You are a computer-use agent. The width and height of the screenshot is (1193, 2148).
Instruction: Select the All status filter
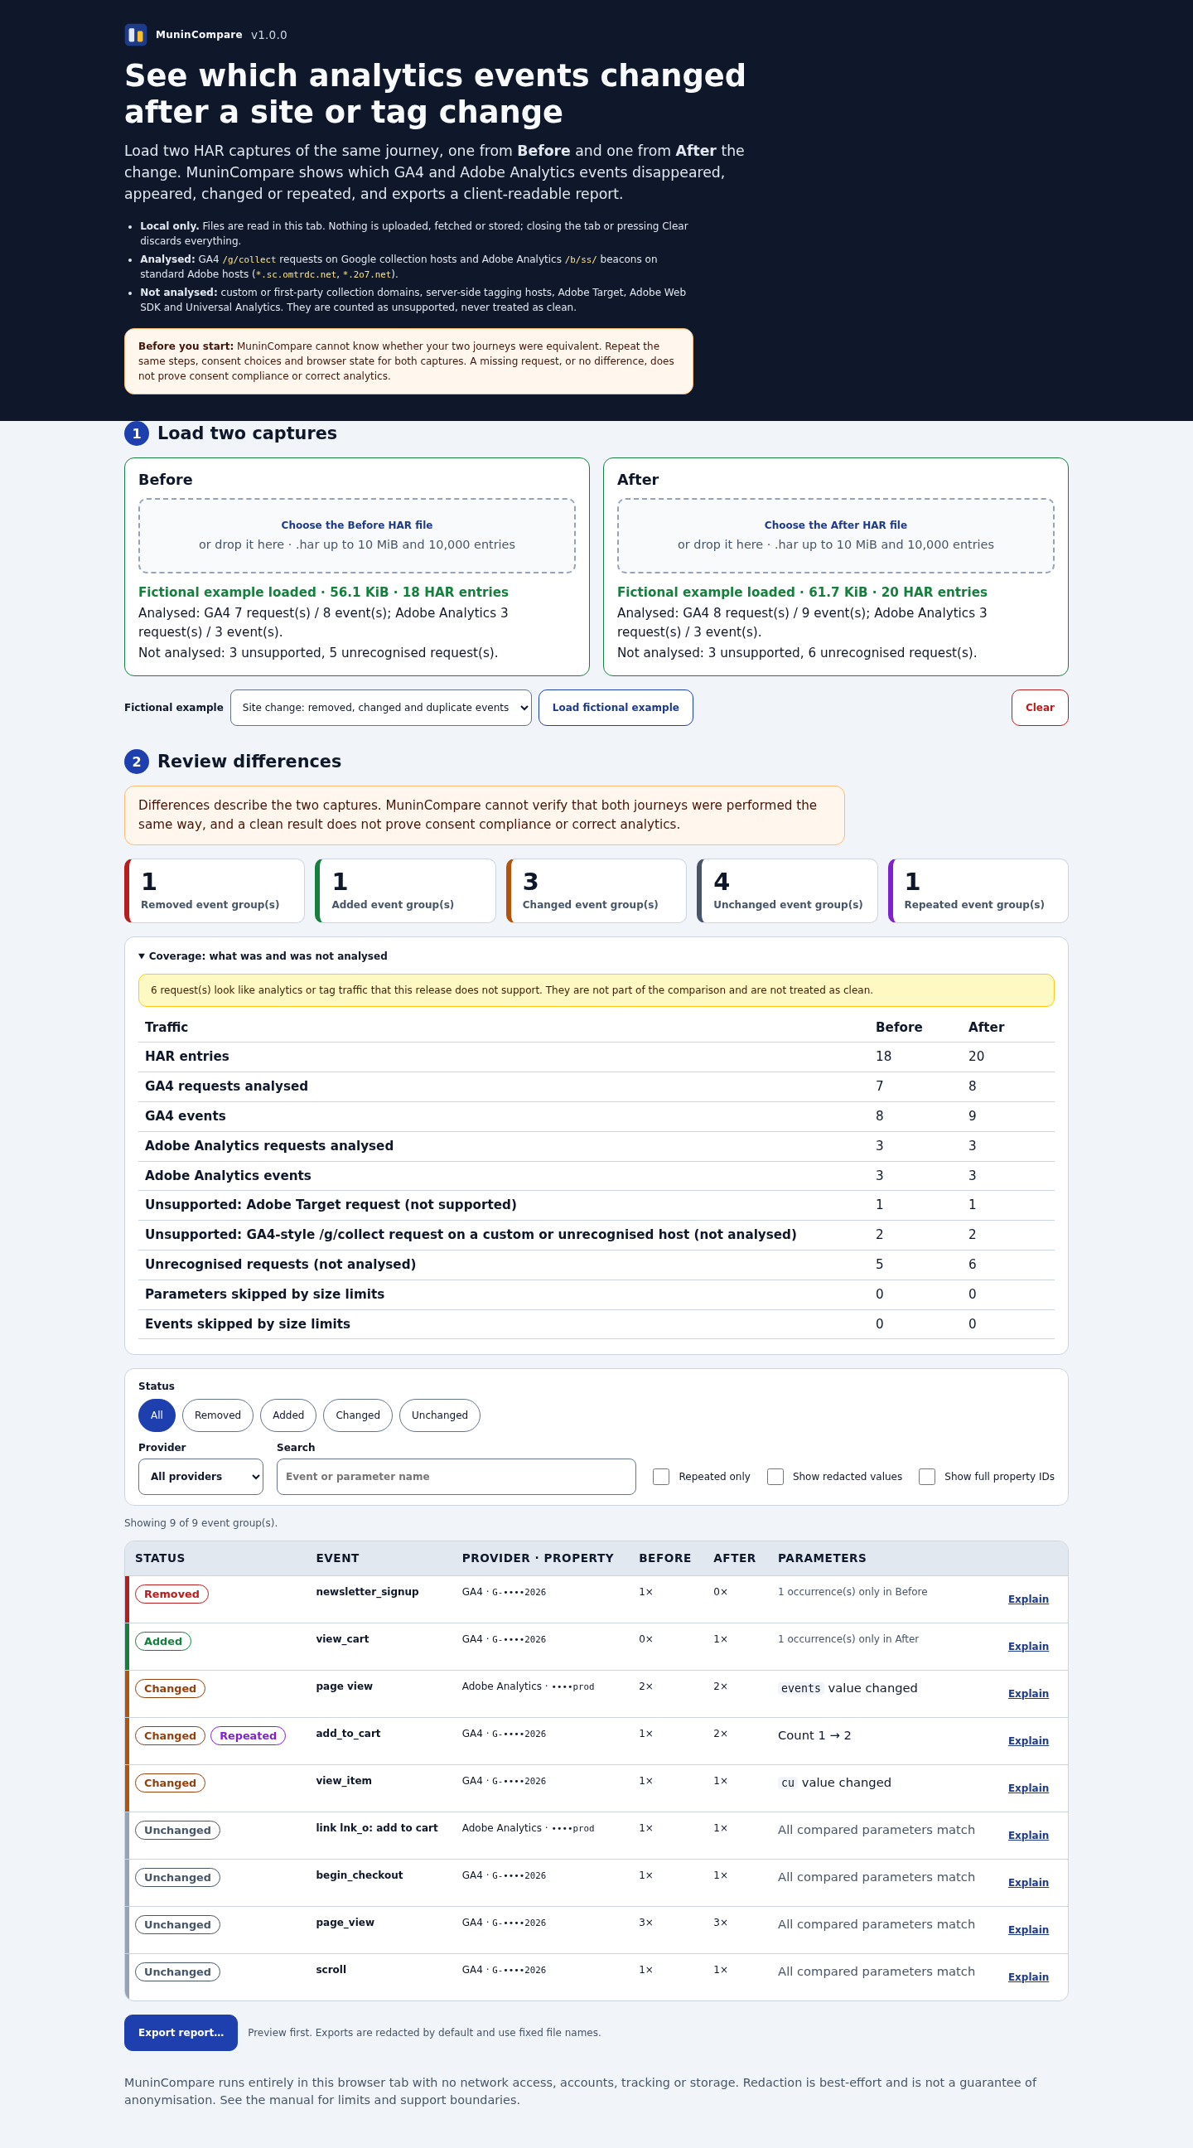click(157, 1416)
